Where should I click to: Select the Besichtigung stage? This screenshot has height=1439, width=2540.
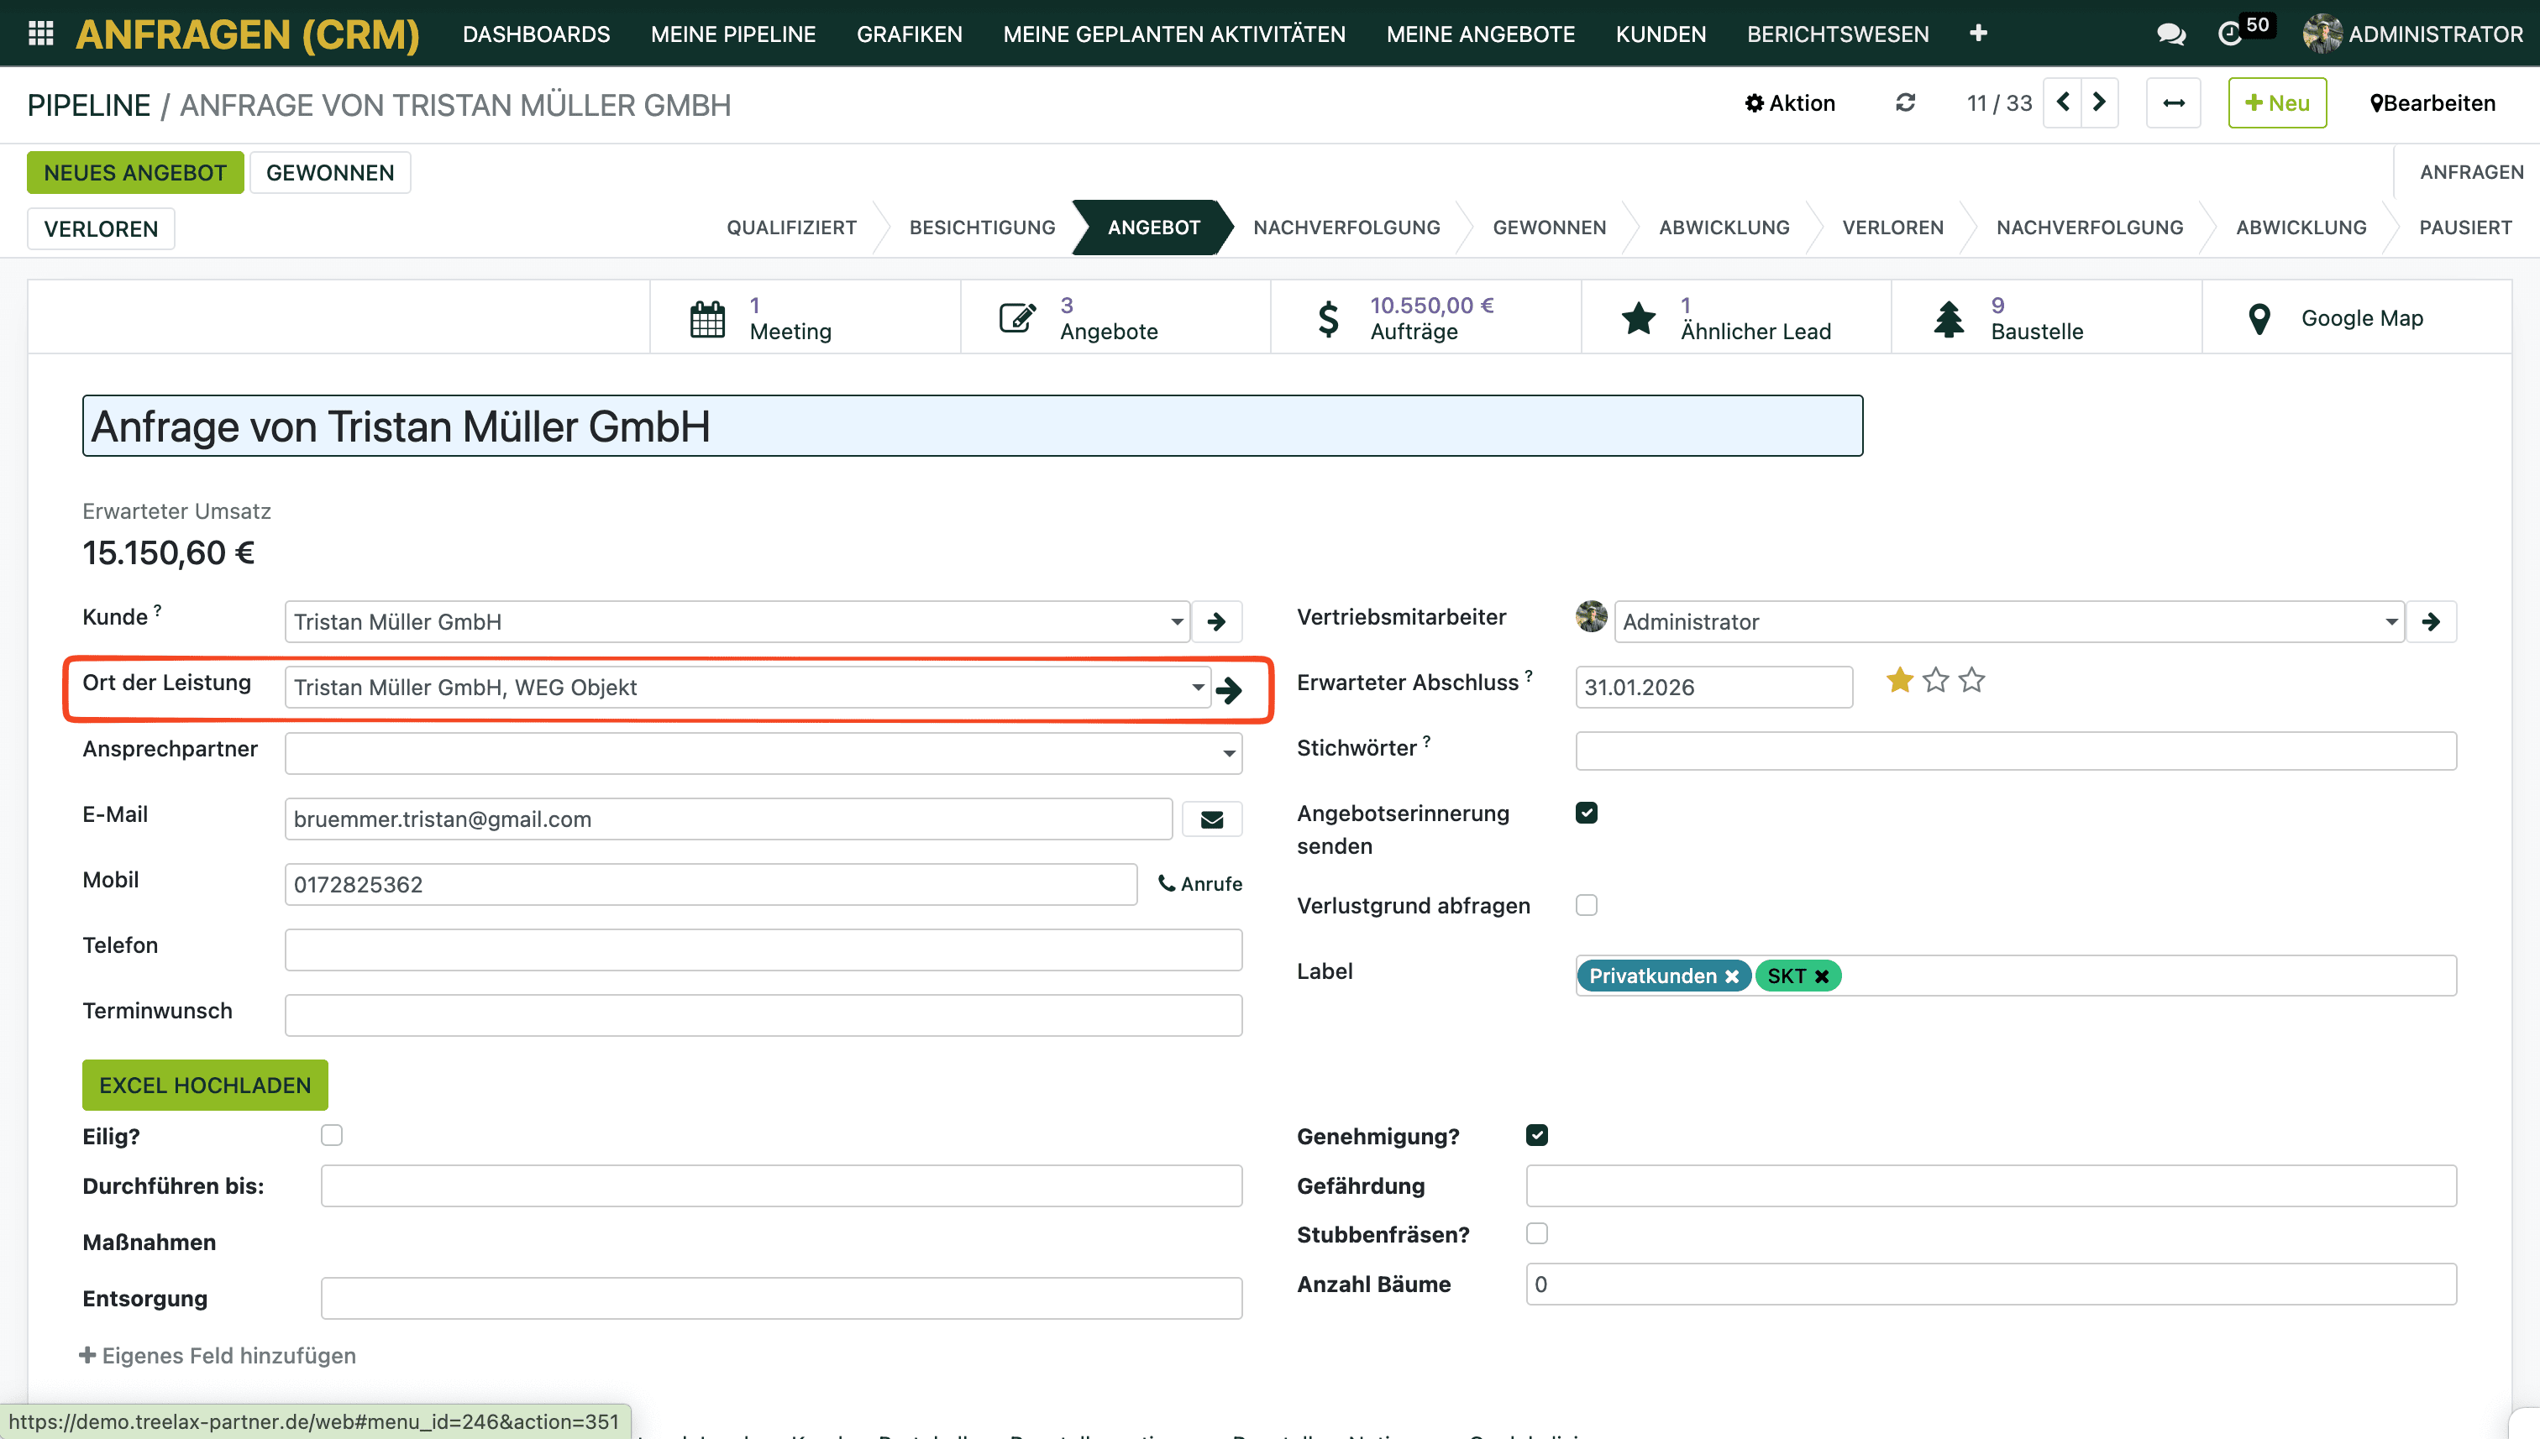981,228
